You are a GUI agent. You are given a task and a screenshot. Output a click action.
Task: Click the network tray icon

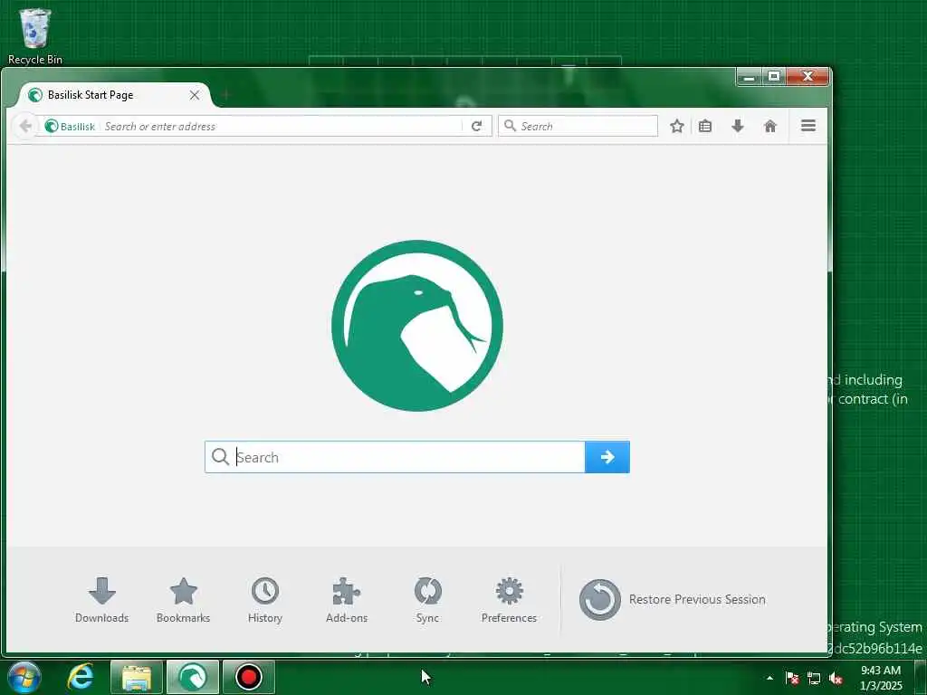(814, 678)
